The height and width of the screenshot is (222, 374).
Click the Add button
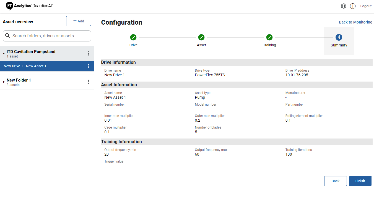click(x=79, y=21)
